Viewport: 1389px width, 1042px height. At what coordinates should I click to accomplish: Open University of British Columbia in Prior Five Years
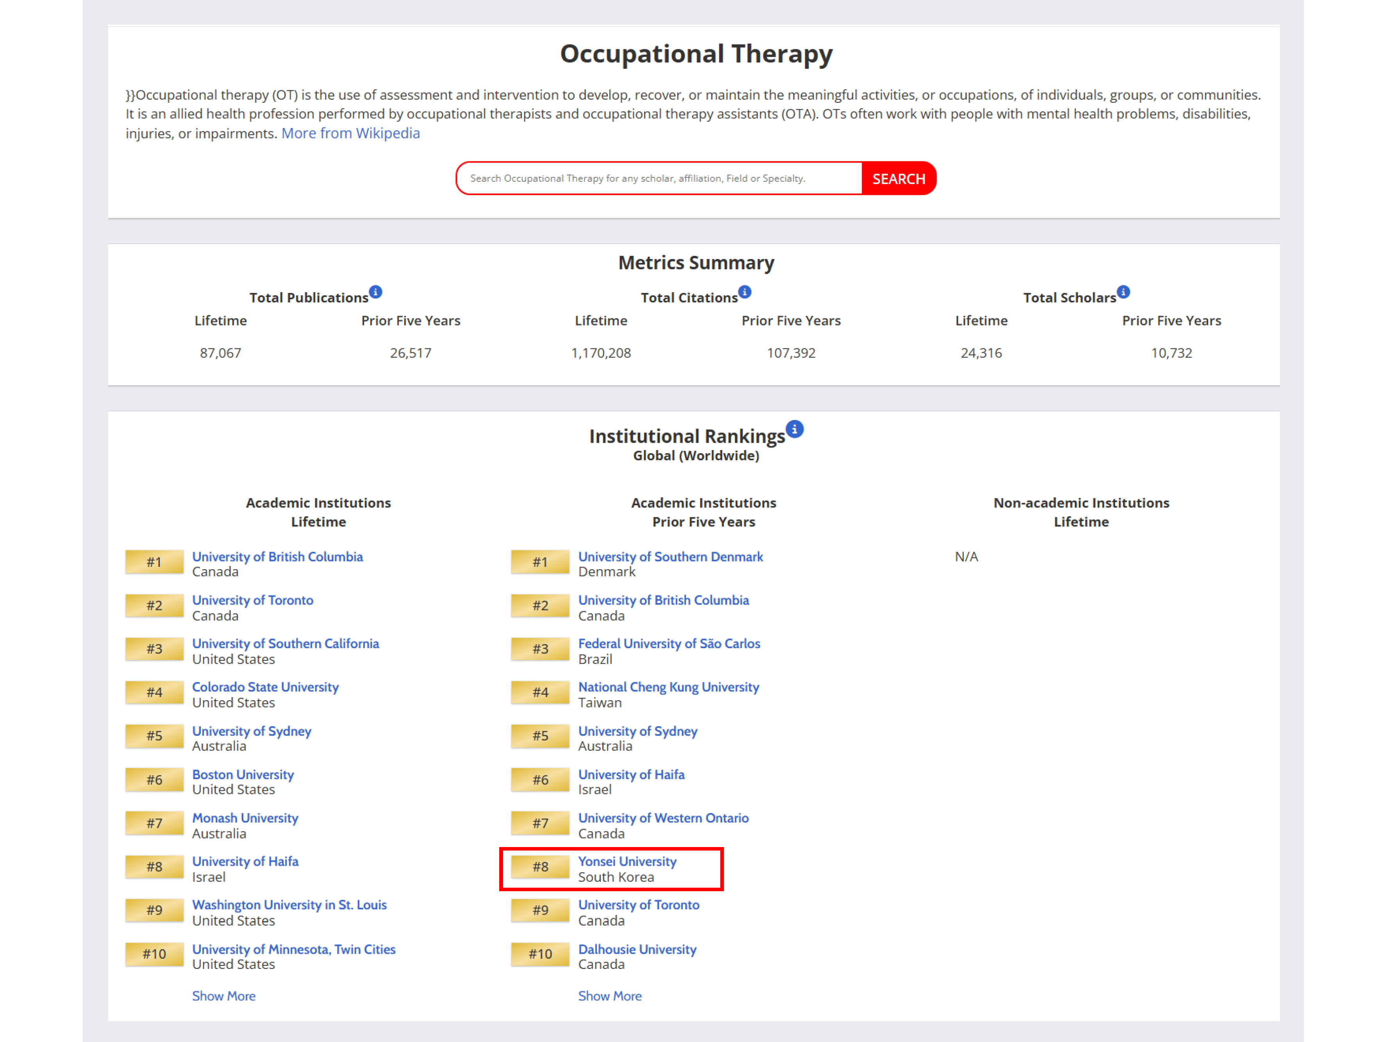[664, 600]
